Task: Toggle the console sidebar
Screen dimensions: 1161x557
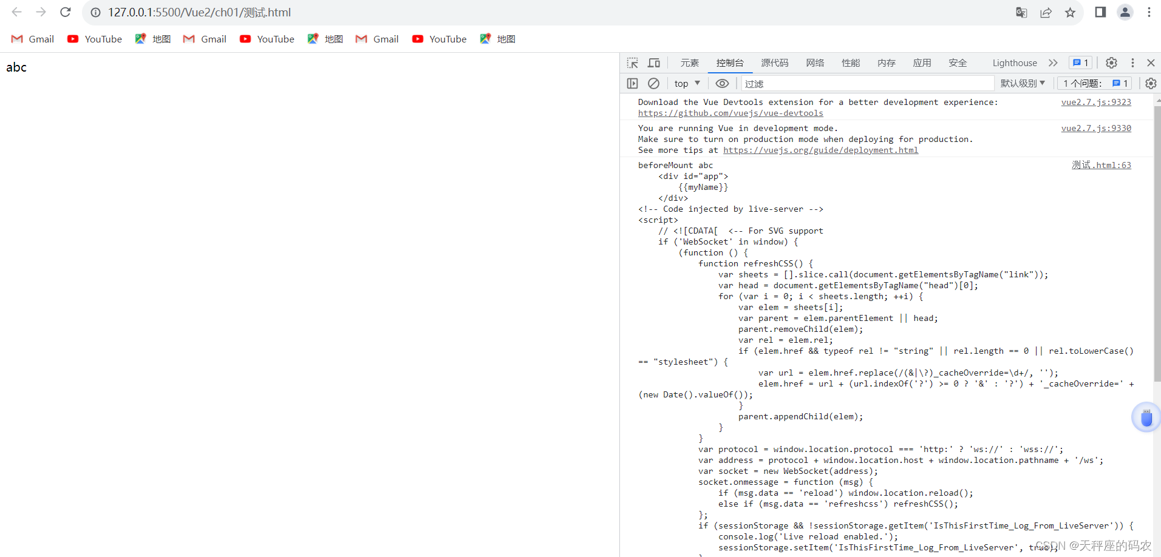Action: coord(633,83)
